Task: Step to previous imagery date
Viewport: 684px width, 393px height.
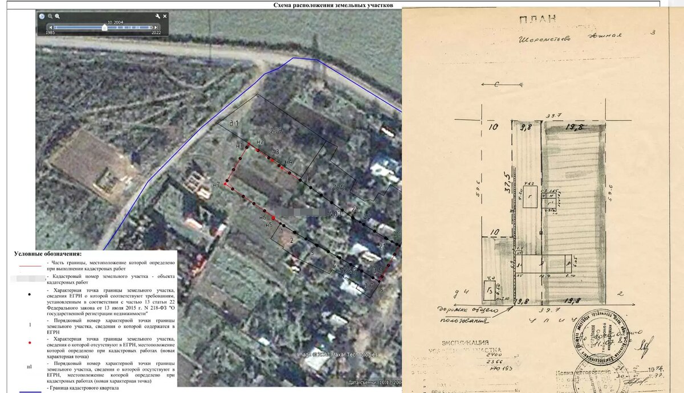Action: coord(50,27)
